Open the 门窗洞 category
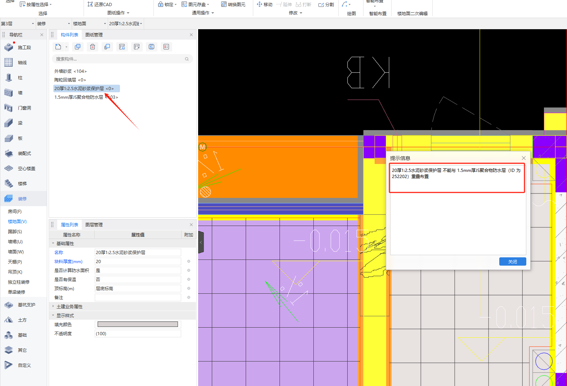 pos(24,108)
